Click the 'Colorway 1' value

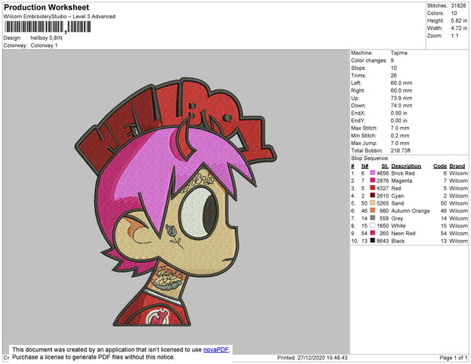pyautogui.click(x=44, y=45)
